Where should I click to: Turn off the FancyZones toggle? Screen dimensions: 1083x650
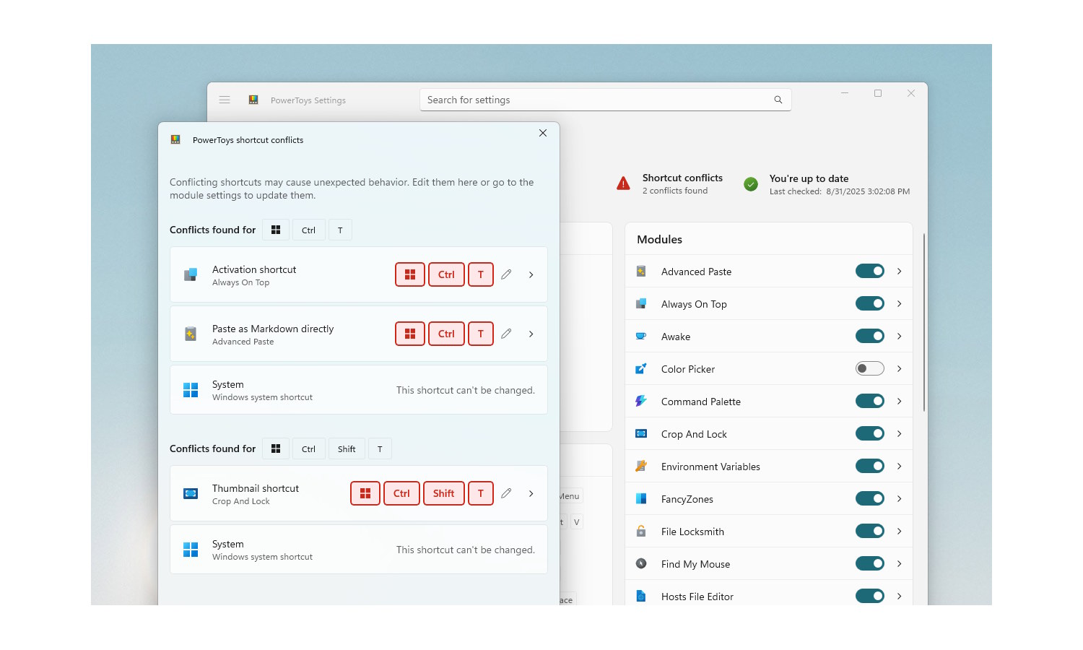click(x=869, y=499)
